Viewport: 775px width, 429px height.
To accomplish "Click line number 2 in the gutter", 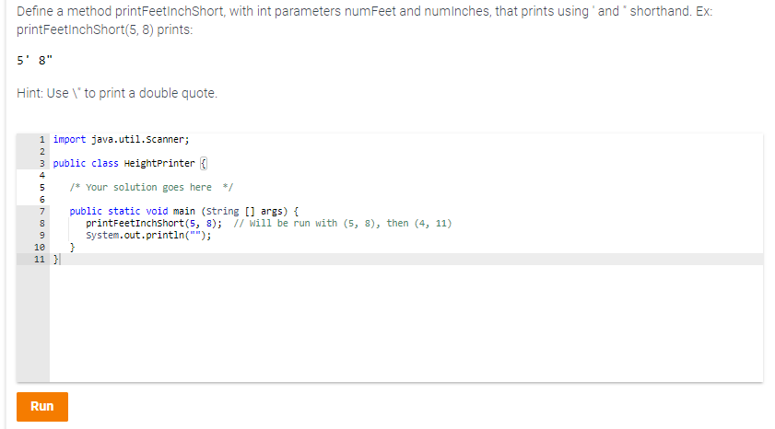I will pyautogui.click(x=42, y=152).
